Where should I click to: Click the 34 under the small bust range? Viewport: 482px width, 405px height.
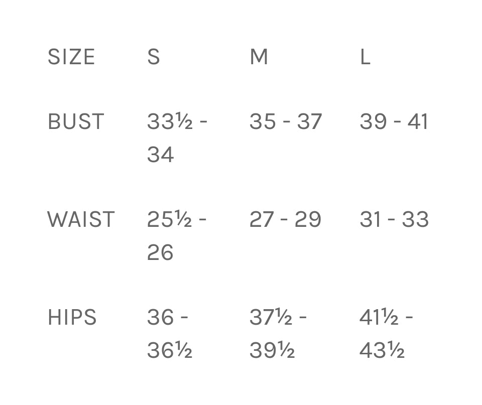161,155
